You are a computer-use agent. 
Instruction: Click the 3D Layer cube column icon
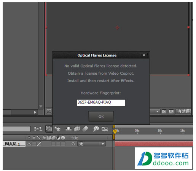pyautogui.click(x=63, y=137)
